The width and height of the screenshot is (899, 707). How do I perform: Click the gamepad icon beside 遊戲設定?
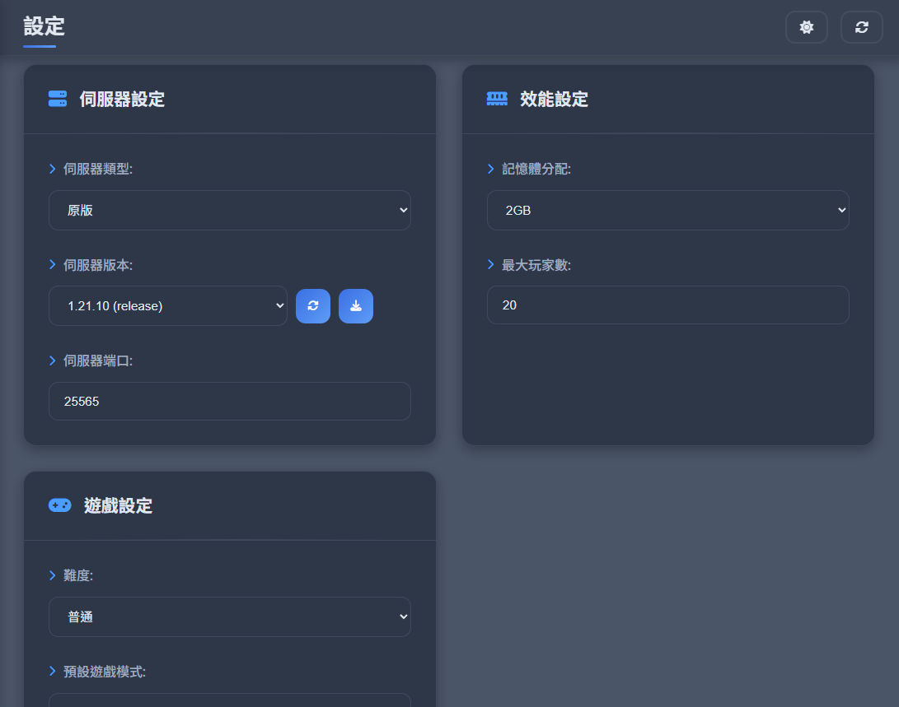pos(59,505)
